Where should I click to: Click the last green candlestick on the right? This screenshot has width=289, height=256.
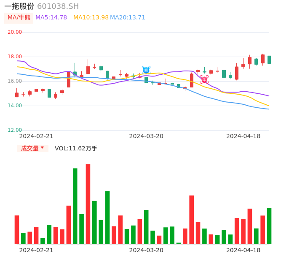pyautogui.click(x=269, y=60)
